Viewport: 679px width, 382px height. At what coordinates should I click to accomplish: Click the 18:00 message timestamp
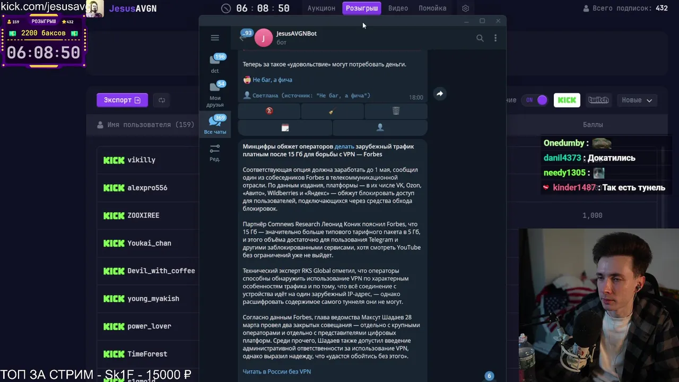tap(416, 98)
